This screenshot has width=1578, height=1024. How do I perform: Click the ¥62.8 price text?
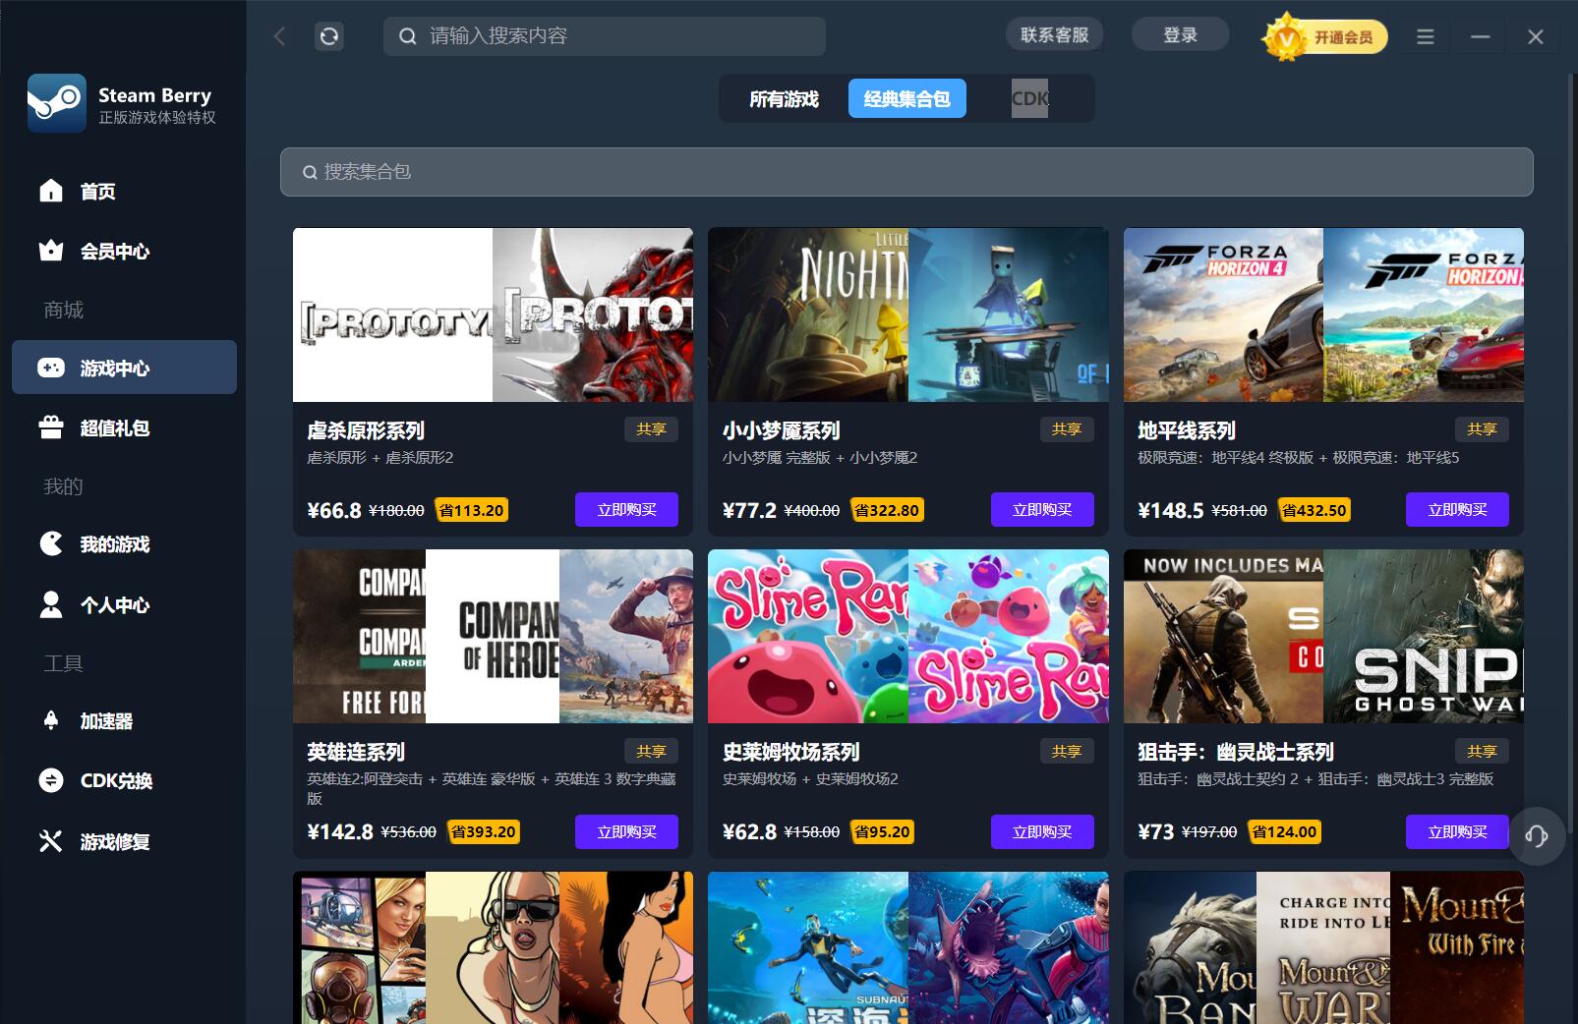(749, 832)
